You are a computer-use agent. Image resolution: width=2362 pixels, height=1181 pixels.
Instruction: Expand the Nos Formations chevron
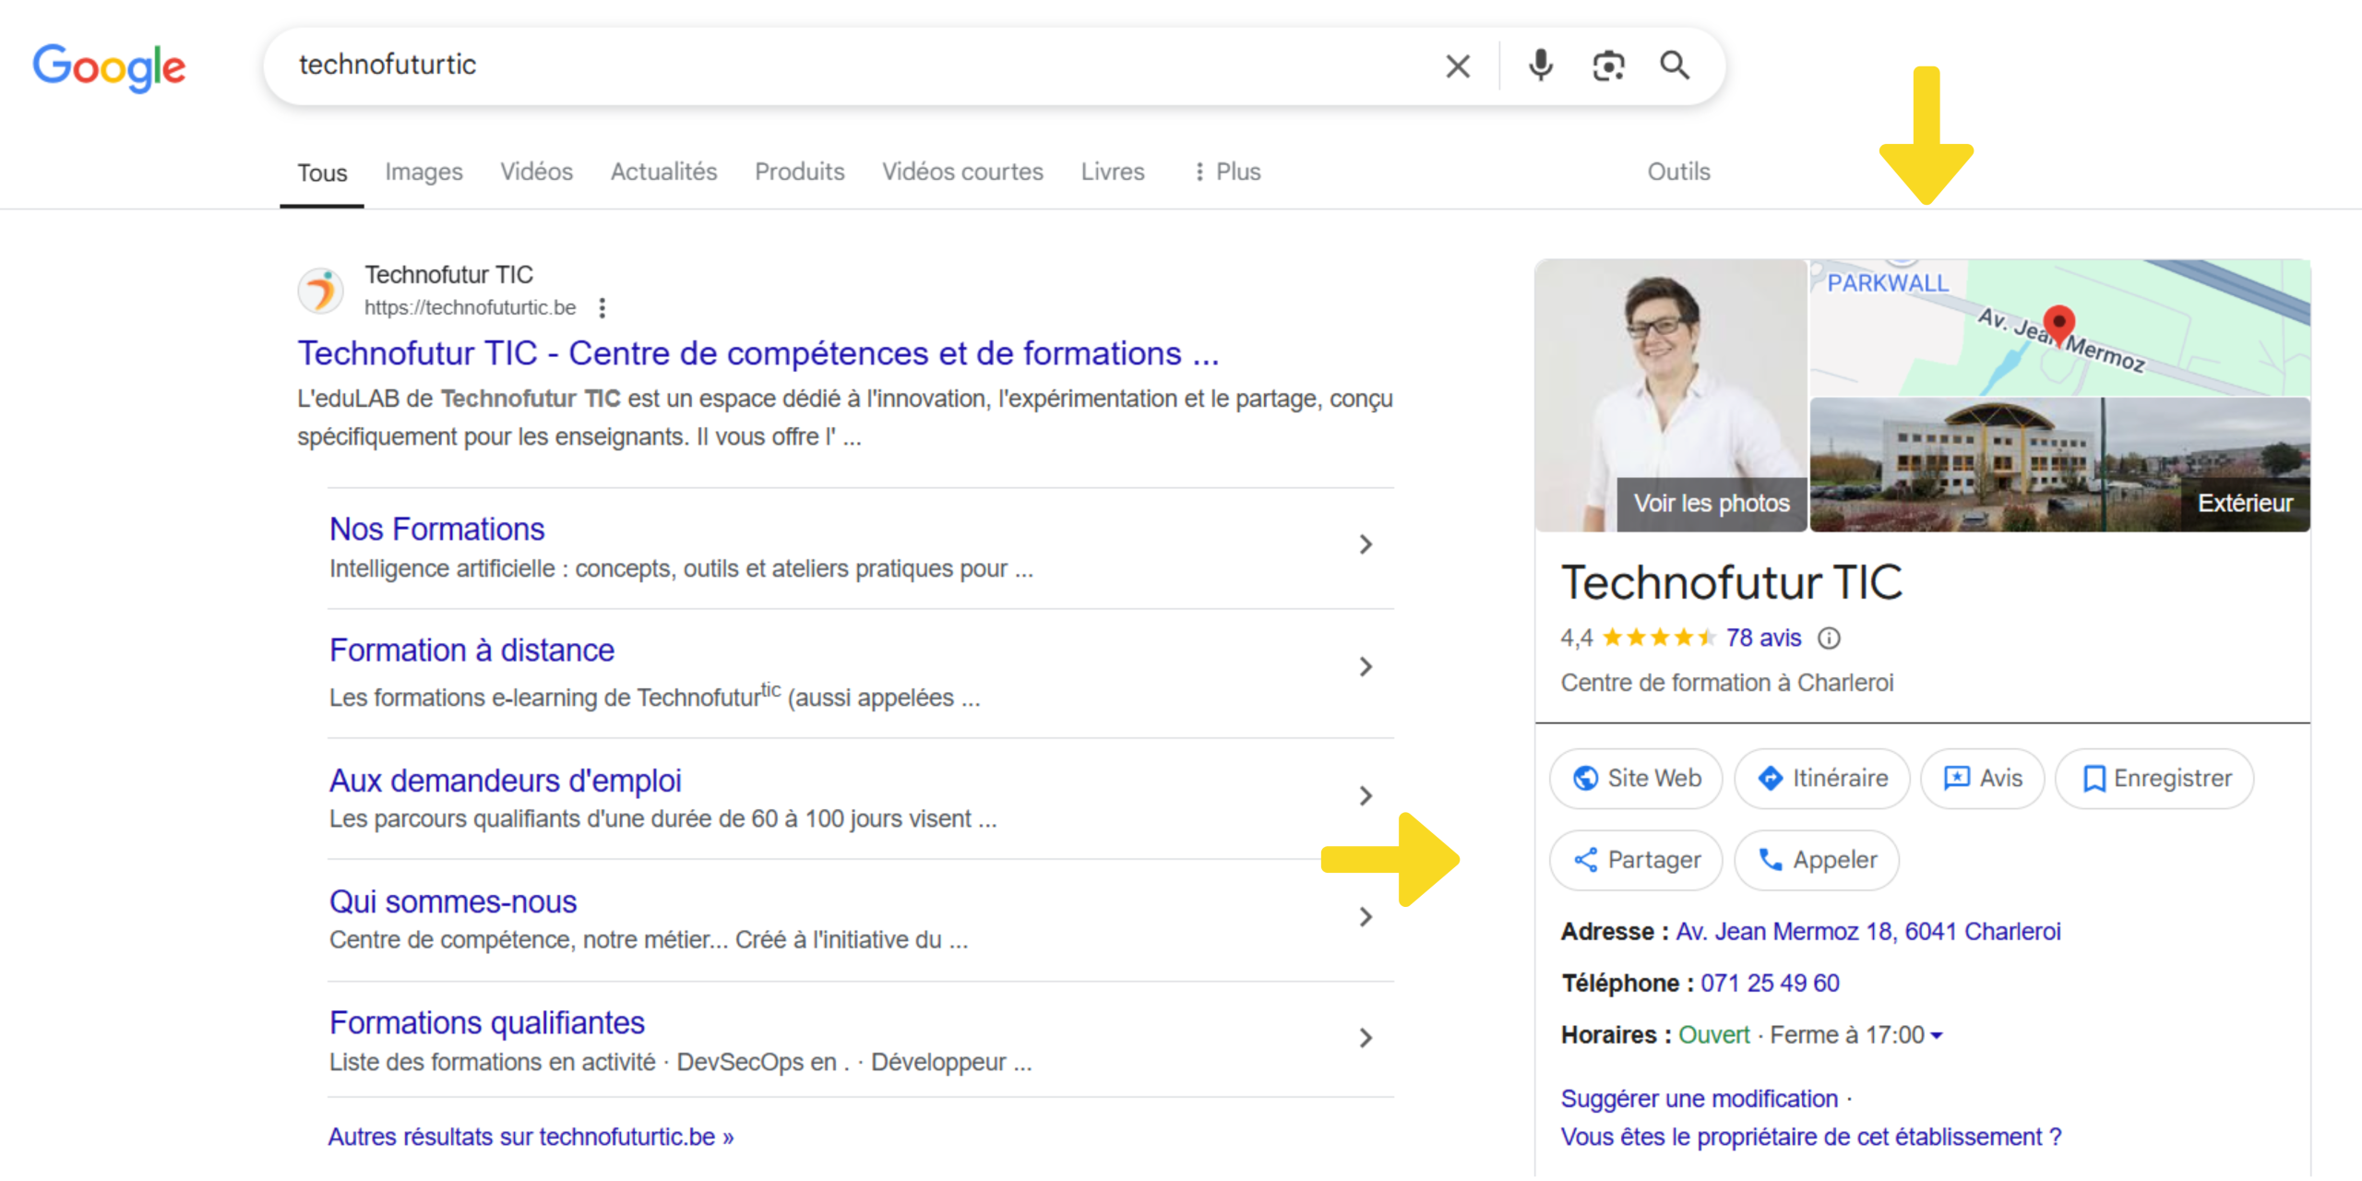point(1366,544)
